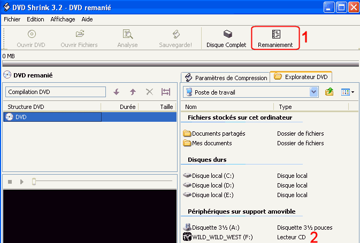Image resolution: width=360 pixels, height=243 pixels.
Task: Click the preview seek slider thumb
Action: click(34, 182)
